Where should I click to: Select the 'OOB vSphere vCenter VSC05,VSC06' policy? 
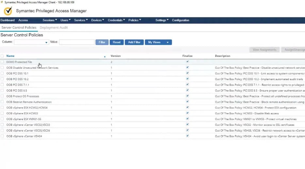tap(28, 130)
